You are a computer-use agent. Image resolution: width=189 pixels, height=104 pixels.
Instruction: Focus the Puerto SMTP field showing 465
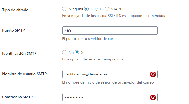pyautogui.click(x=110, y=30)
